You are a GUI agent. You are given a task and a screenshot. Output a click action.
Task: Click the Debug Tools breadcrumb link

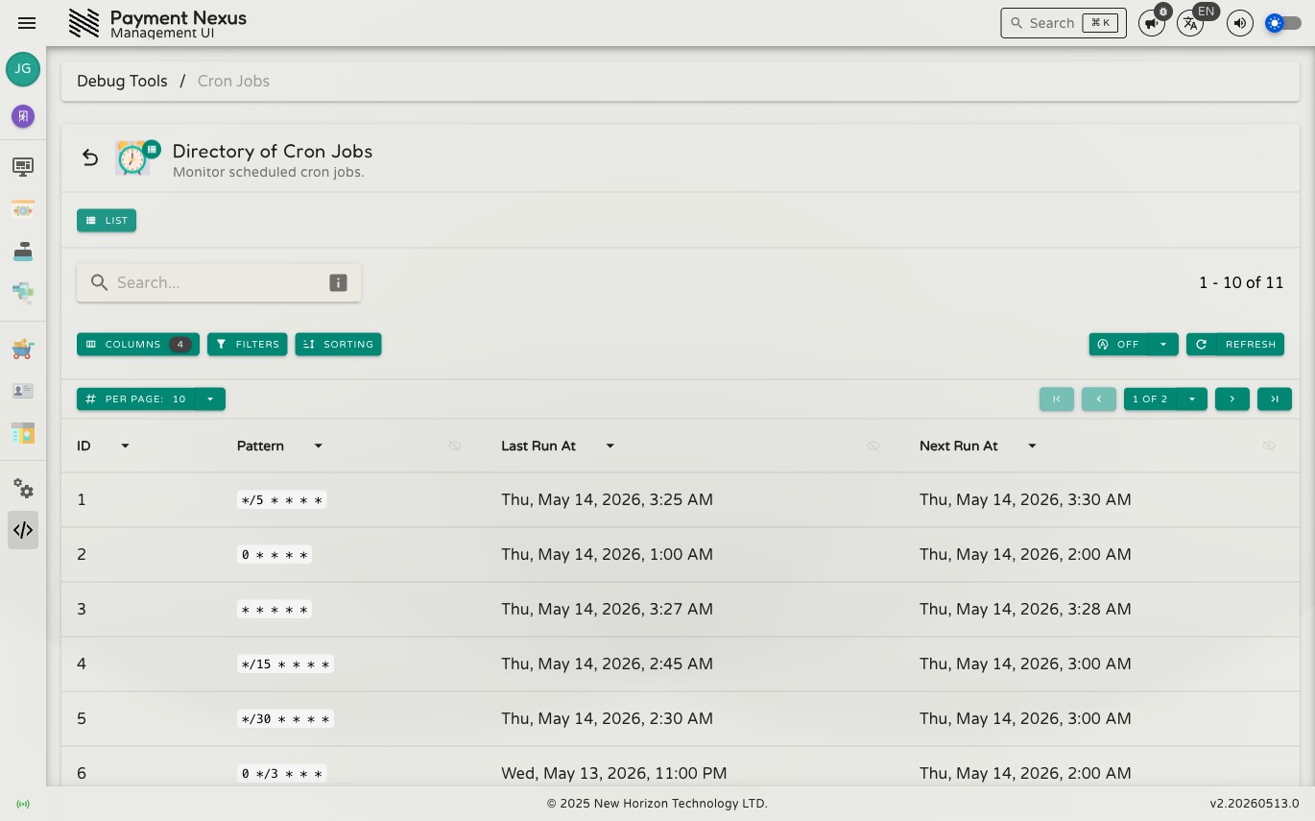pos(122,81)
